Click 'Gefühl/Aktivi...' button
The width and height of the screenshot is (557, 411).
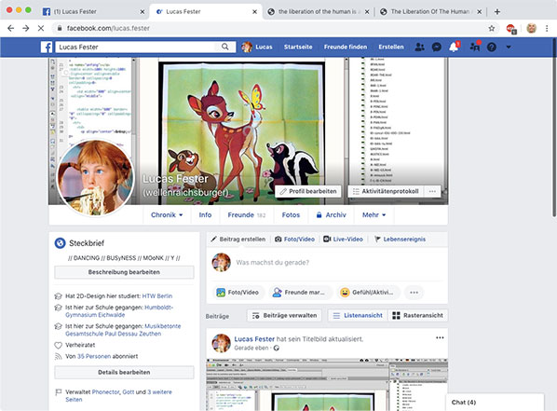click(x=368, y=293)
